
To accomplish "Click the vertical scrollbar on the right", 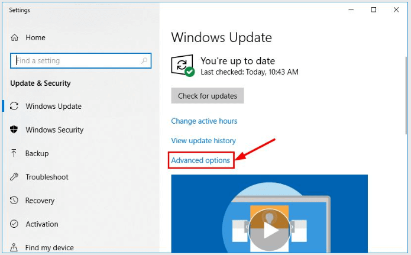I will point(406,96).
